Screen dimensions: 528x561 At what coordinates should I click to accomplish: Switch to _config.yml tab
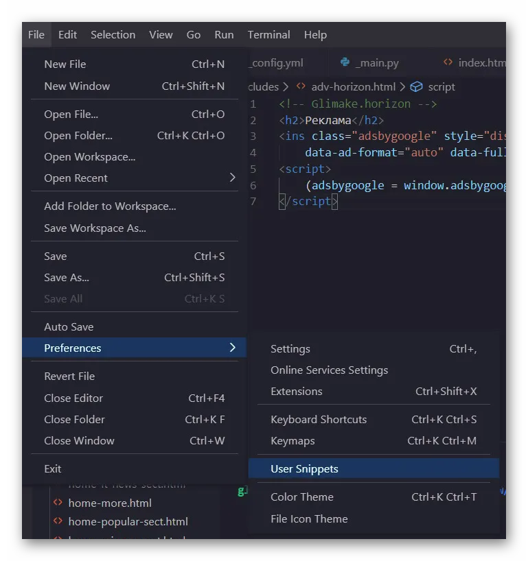[x=276, y=63]
